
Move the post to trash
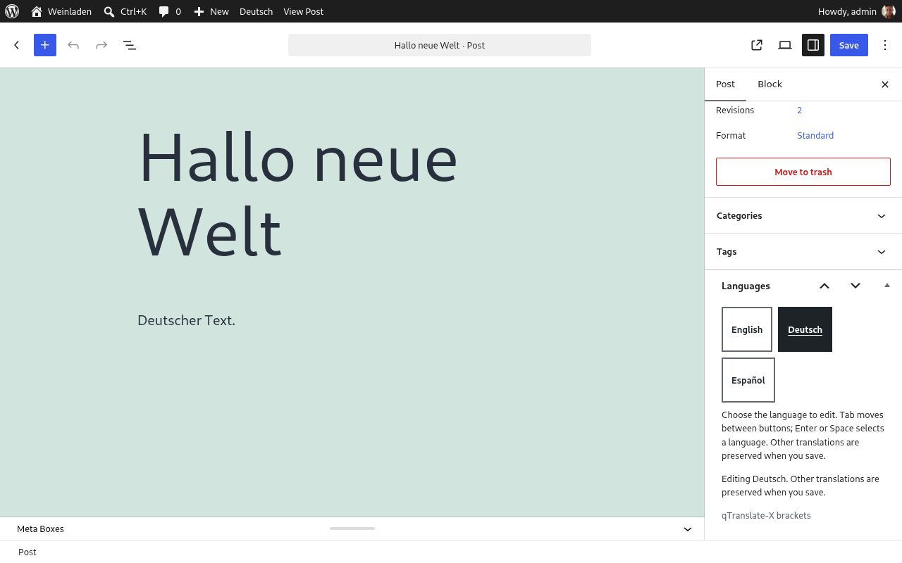[803, 172]
